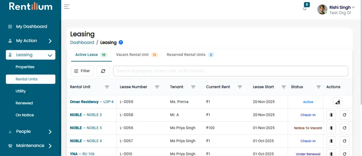Click the door exit icon for L-0057
Viewport: 362px width, 156px height.
point(331,141)
